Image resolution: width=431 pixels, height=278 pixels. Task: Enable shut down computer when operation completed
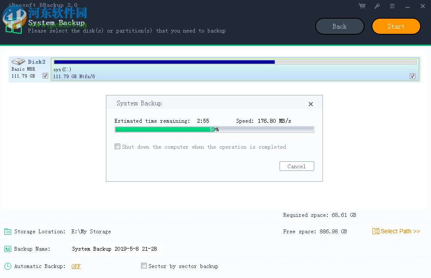tap(117, 146)
